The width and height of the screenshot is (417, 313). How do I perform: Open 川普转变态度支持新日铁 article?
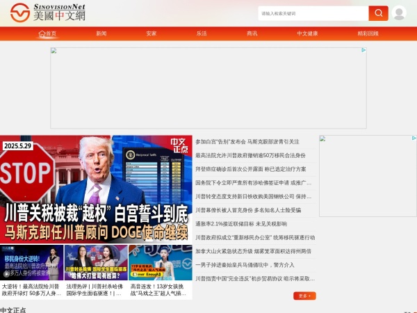254,196
